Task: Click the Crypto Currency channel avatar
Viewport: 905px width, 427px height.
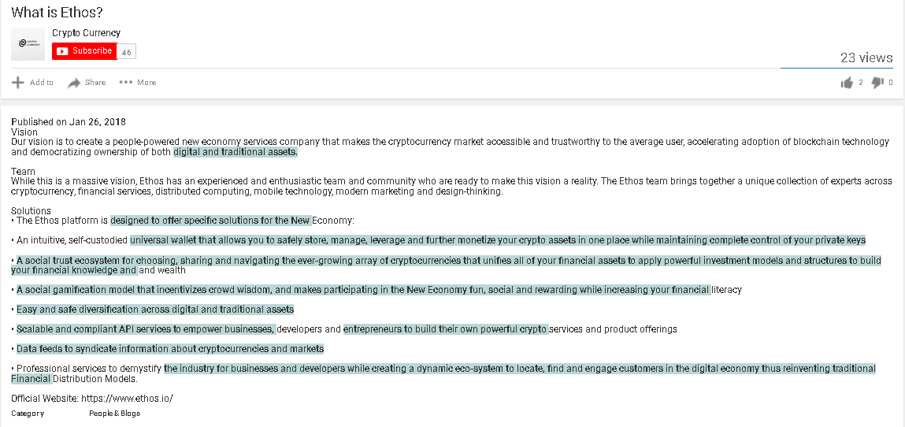Action: click(28, 44)
